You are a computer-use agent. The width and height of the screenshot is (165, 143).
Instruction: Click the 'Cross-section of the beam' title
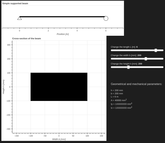[27, 39]
